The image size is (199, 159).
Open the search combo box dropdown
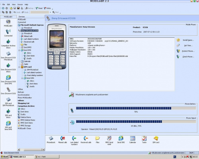point(51,12)
